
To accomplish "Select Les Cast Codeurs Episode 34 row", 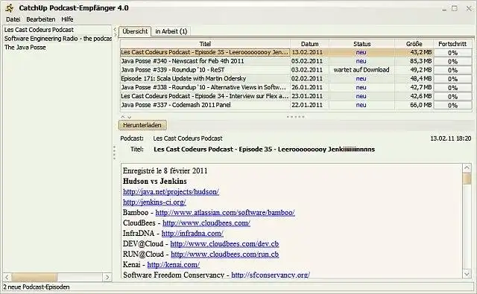I will coord(296,96).
